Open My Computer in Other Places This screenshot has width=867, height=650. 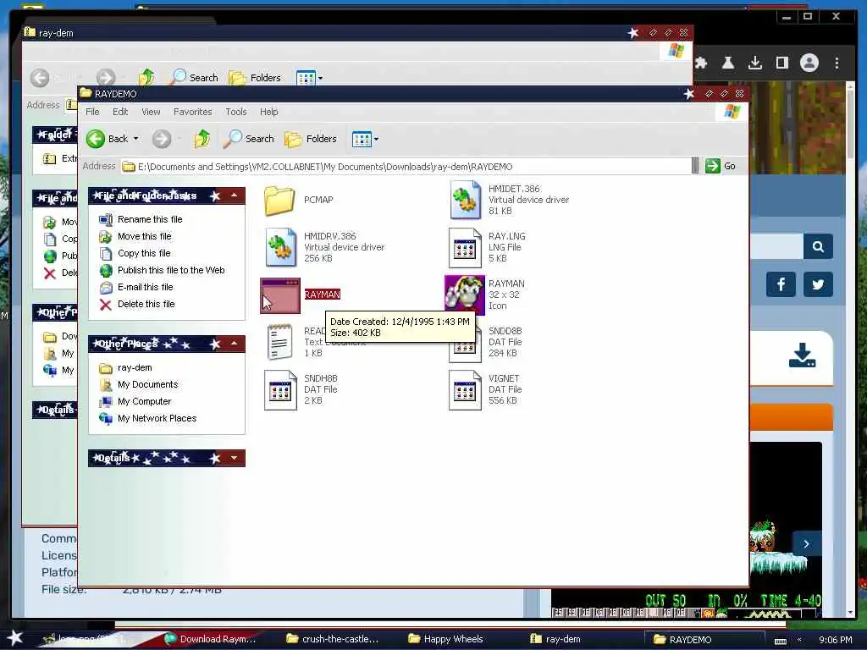point(144,402)
